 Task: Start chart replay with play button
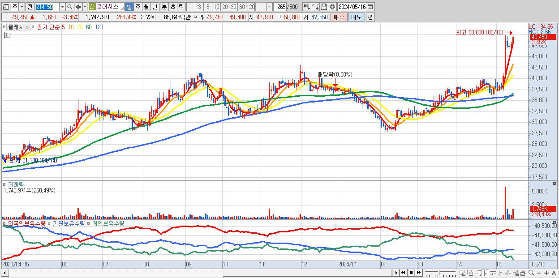coord(396,273)
